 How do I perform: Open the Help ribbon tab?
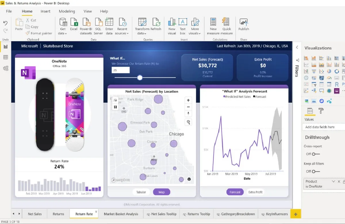point(104,11)
